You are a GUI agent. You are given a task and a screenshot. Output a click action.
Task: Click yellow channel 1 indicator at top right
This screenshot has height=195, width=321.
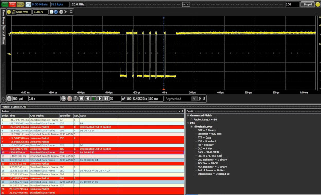[x=318, y=4]
